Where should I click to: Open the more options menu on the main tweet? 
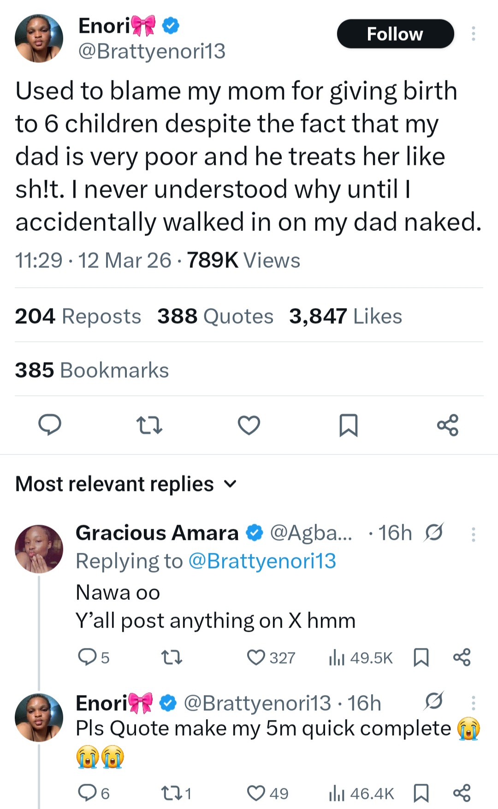point(474,34)
